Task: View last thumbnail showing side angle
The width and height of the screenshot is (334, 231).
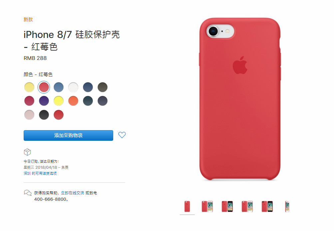Action: (x=287, y=206)
